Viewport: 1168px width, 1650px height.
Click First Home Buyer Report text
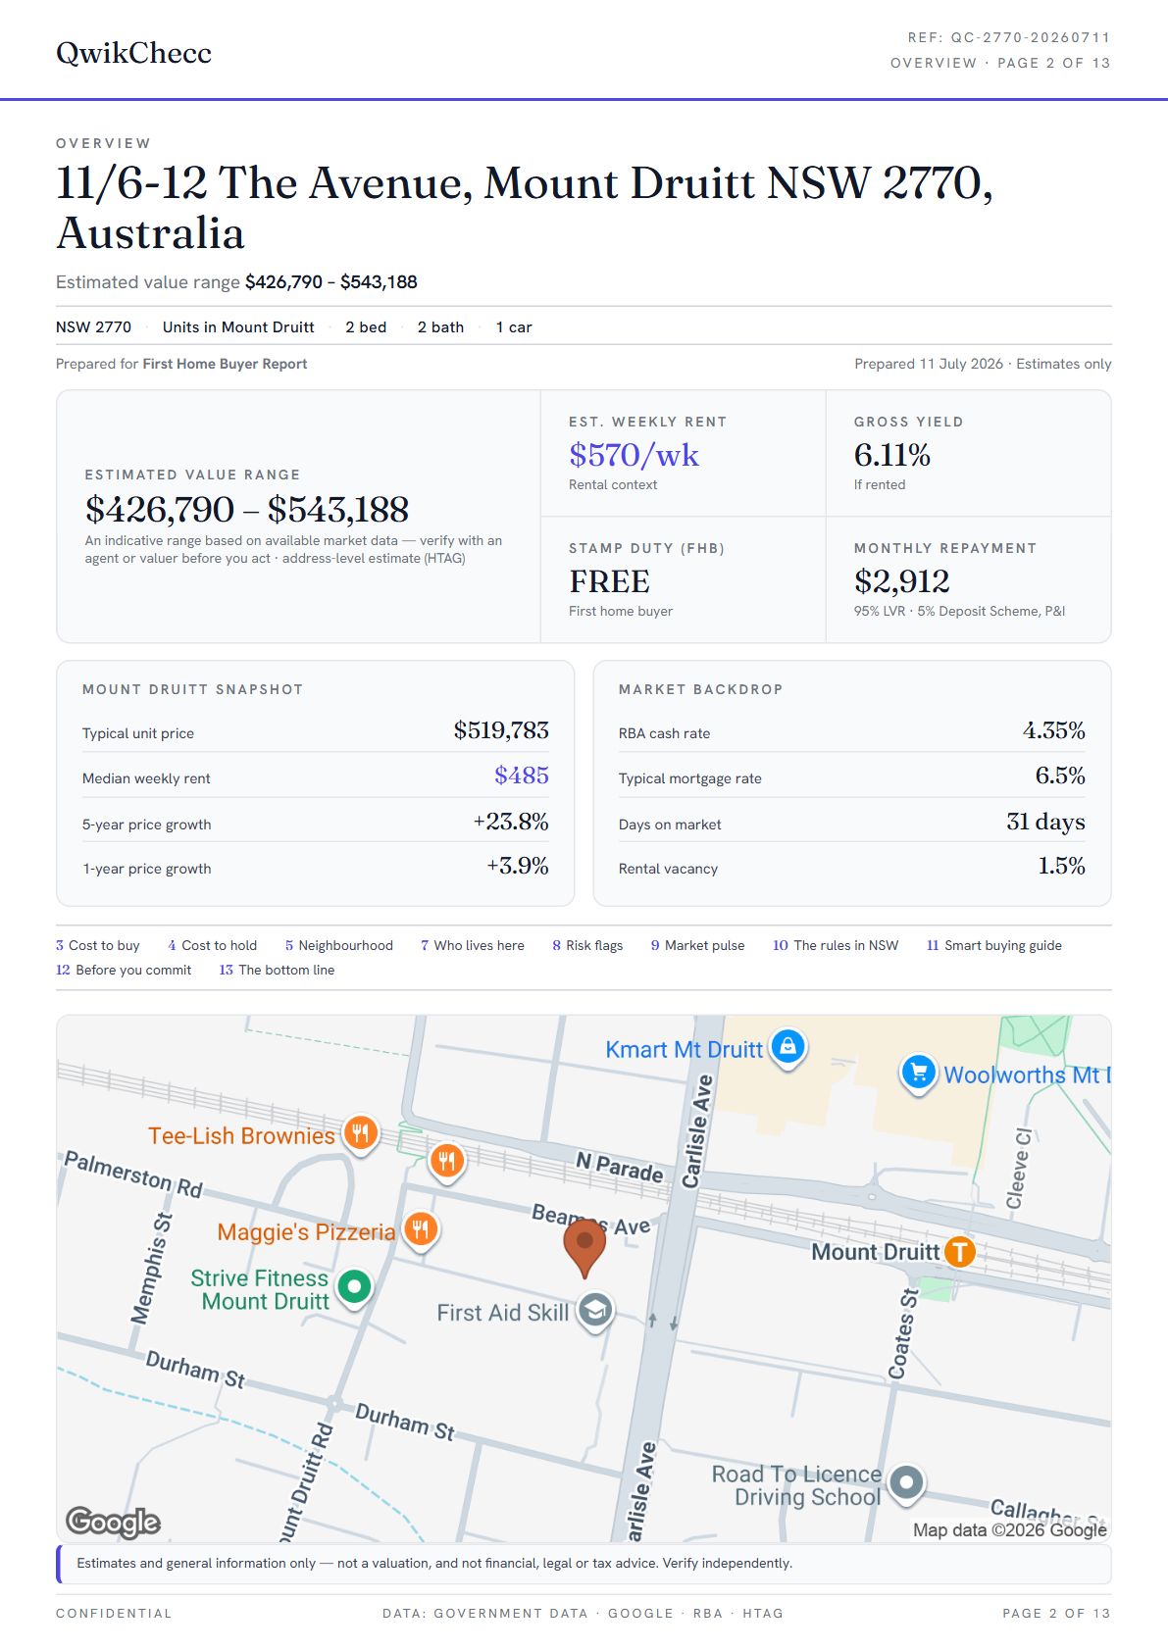[225, 364]
